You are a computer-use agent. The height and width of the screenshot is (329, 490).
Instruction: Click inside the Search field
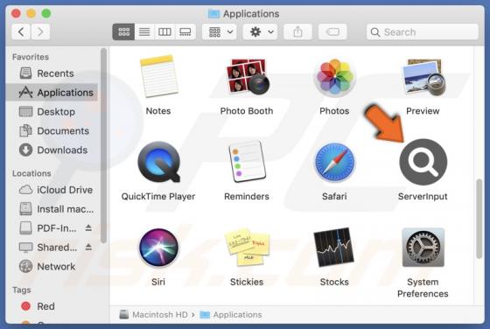[x=423, y=31]
